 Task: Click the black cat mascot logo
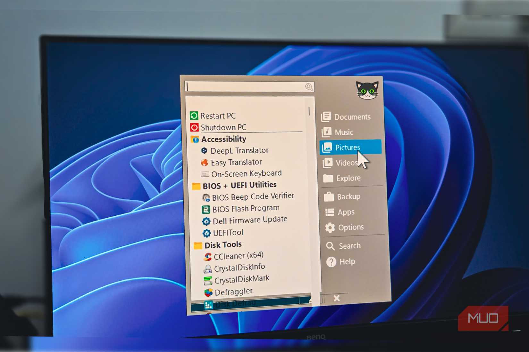coord(366,91)
